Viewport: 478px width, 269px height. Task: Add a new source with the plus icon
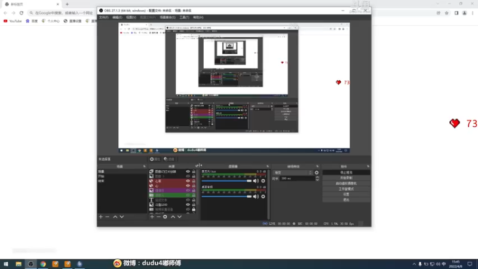pos(152,216)
